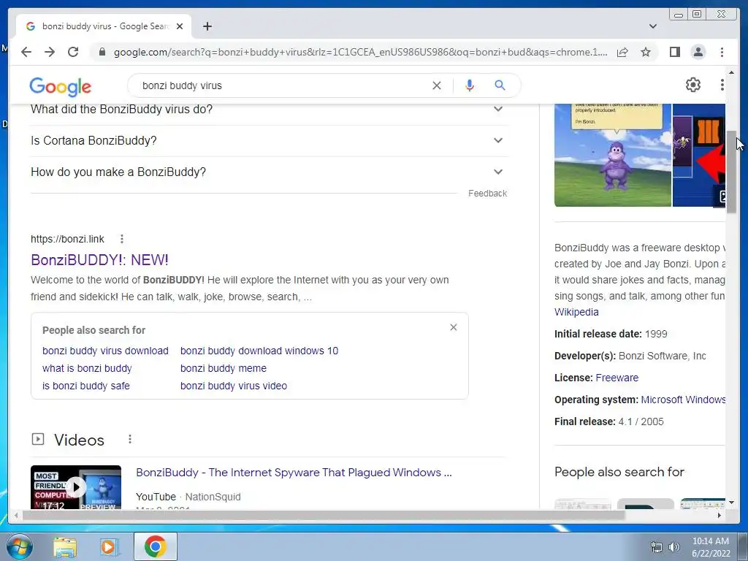Search 'bonzi buddy virus video'

pos(234,386)
